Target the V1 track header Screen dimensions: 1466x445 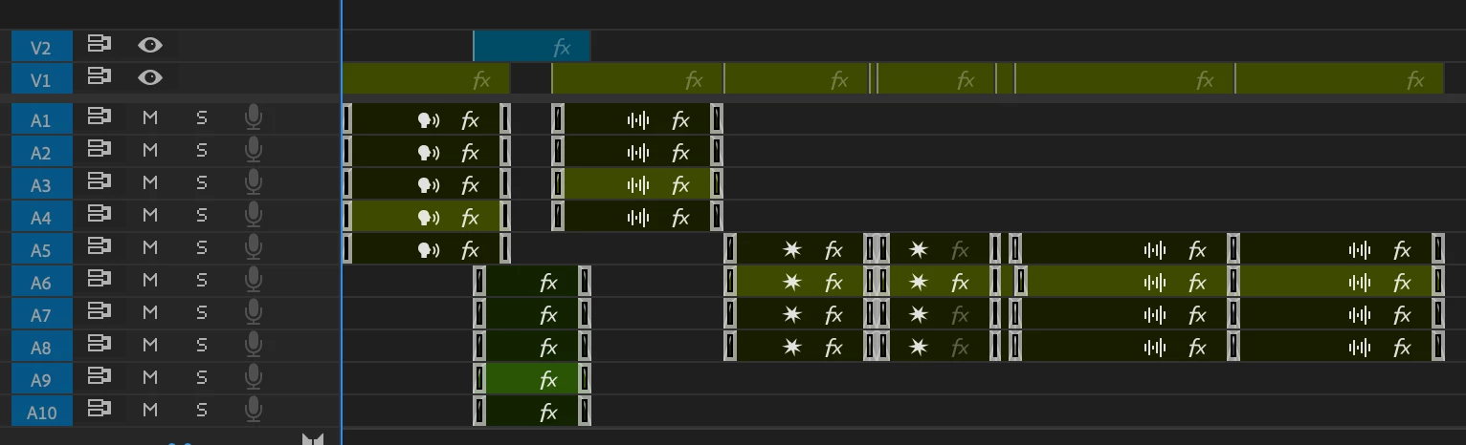pyautogui.click(x=41, y=78)
